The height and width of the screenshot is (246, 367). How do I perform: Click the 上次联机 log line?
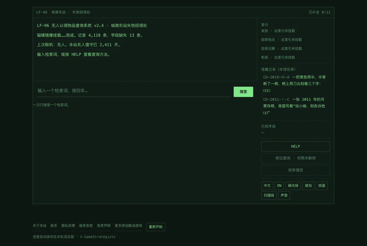[x=79, y=45]
